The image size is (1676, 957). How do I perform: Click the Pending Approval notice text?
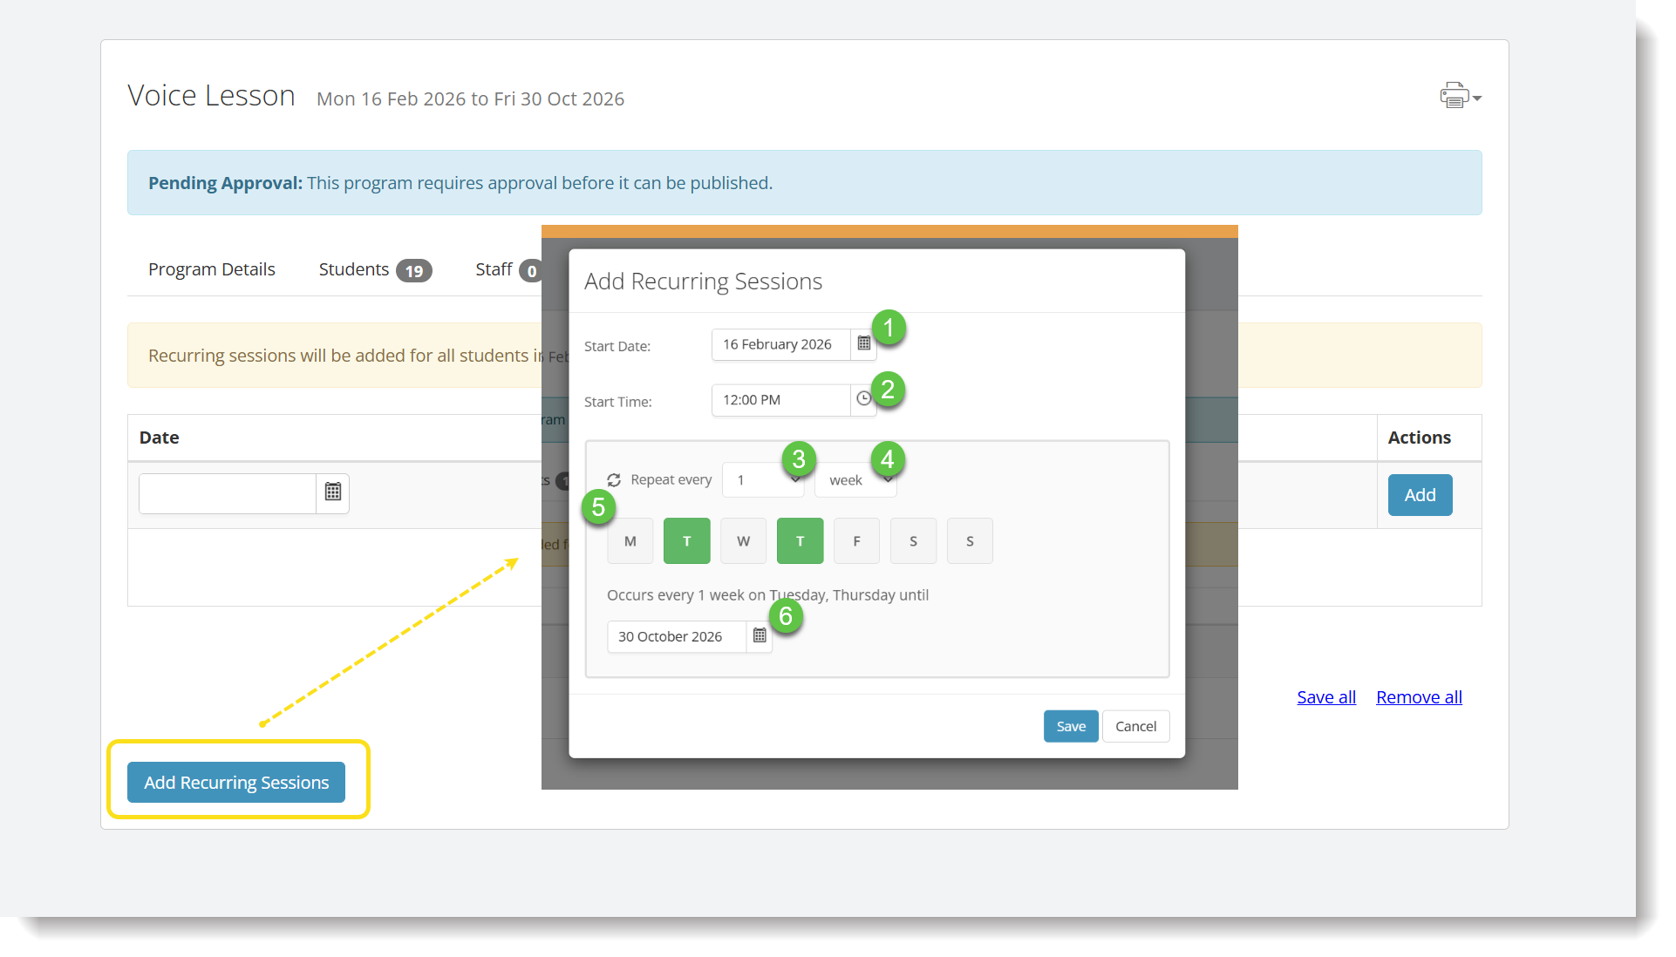460,183
